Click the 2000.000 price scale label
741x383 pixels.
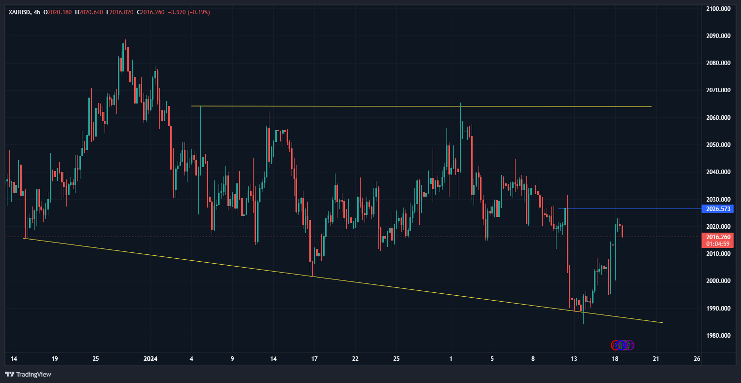pos(717,281)
